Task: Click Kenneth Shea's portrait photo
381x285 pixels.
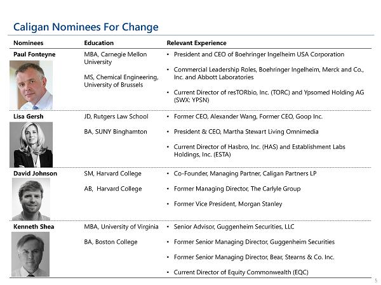Action: pyautogui.click(x=30, y=254)
